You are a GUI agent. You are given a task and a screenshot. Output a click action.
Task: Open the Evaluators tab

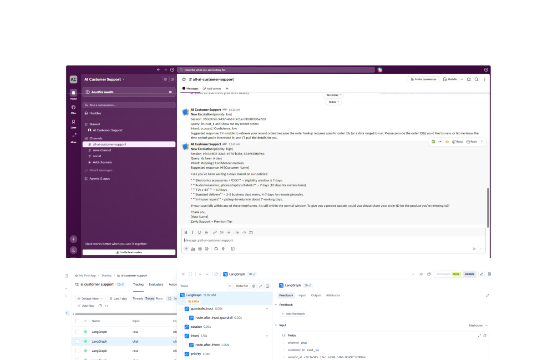[x=156, y=285]
